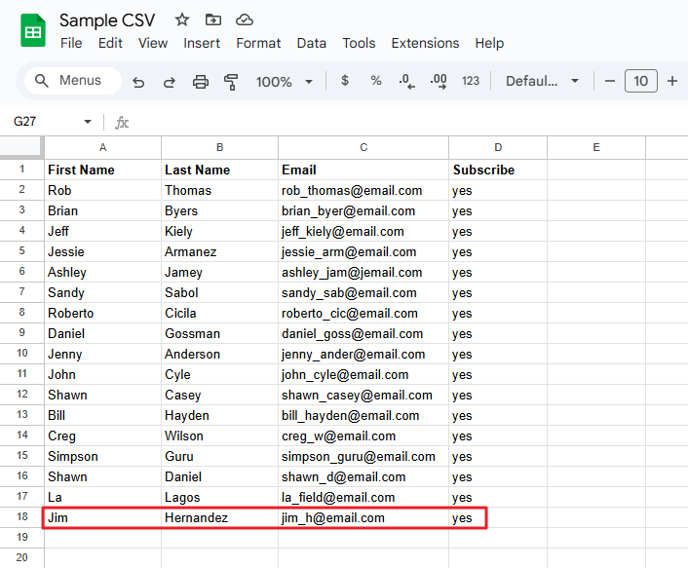Image resolution: width=688 pixels, height=568 pixels.
Task: Click the redo arrow in toolbar
Action: 169,82
